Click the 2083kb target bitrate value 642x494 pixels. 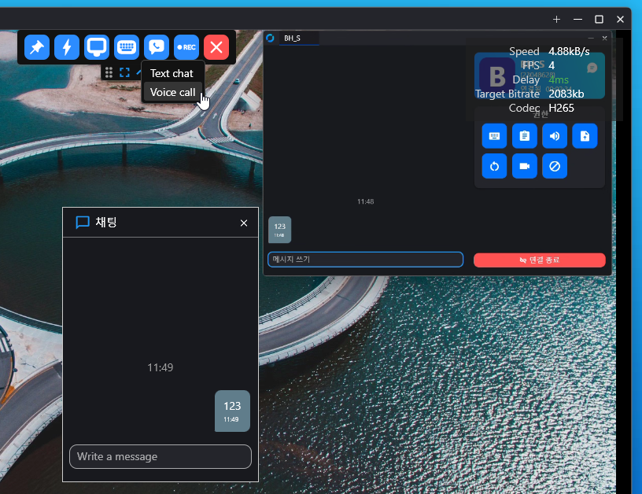pos(566,94)
